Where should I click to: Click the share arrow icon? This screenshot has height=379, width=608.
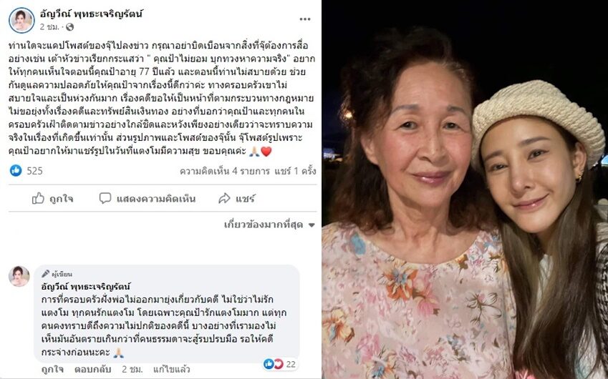(x=224, y=199)
